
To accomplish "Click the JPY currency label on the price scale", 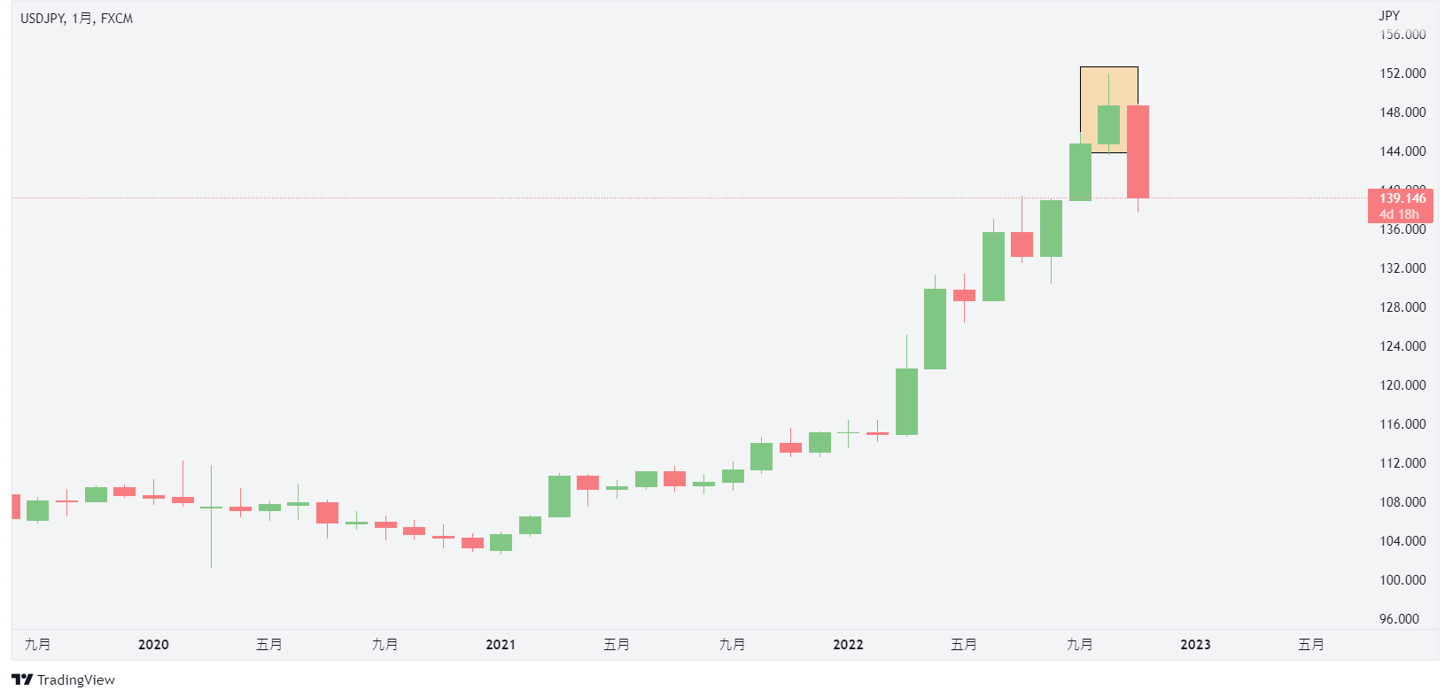I will click(1389, 16).
